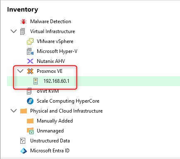The height and width of the screenshot is (159, 180).
Task: Open the Unmanaged group
Action: [50, 131]
